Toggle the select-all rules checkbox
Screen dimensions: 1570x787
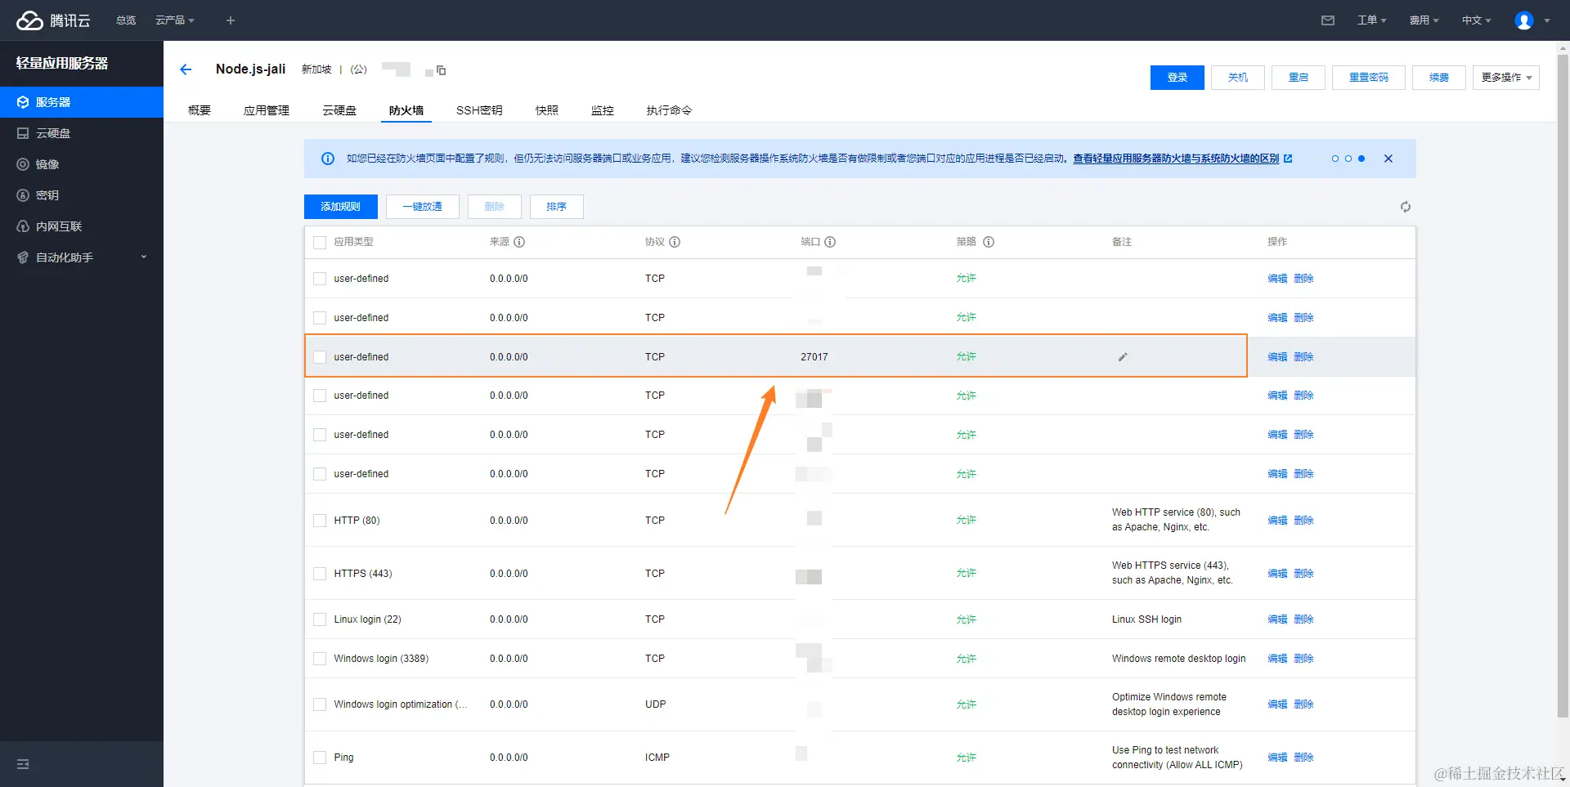pyautogui.click(x=320, y=242)
